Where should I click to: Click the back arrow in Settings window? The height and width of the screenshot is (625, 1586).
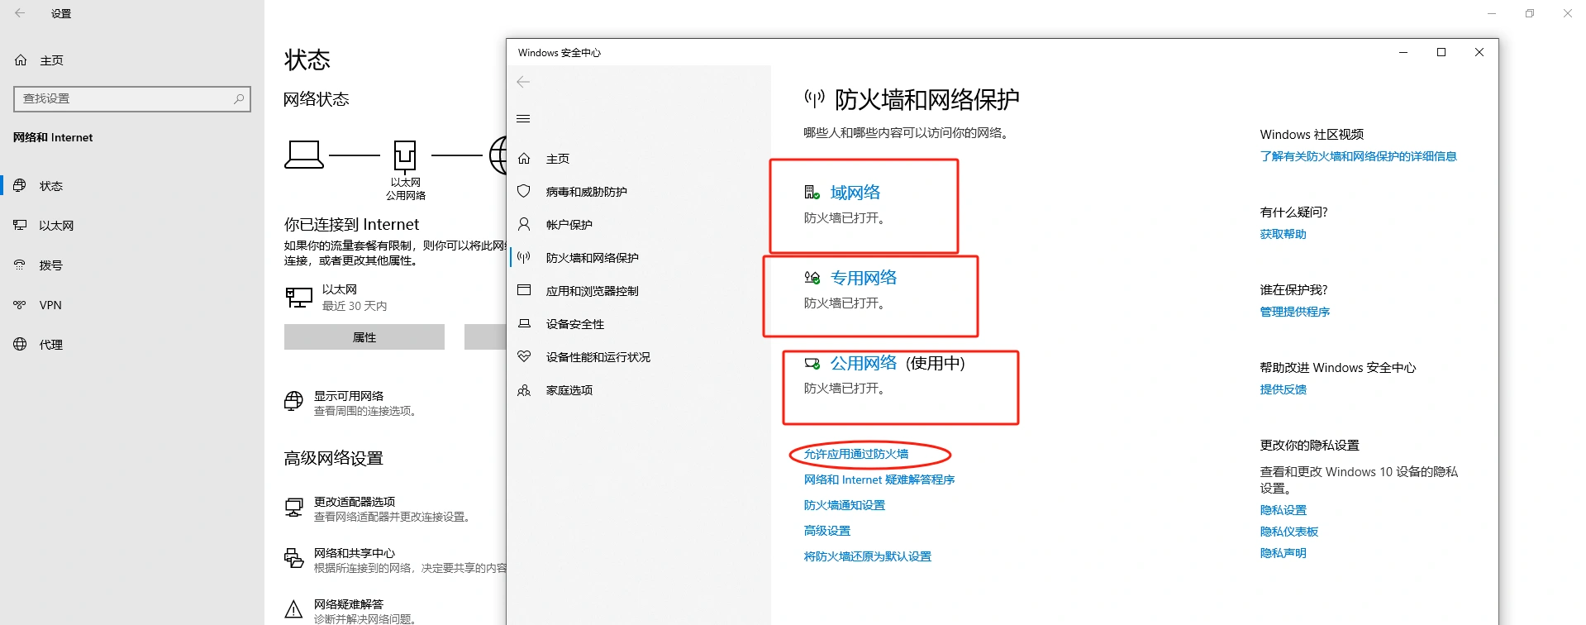coord(20,13)
